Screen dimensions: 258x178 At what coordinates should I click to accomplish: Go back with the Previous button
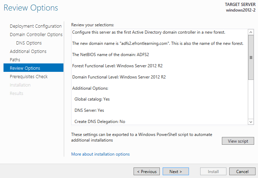coord(147,171)
